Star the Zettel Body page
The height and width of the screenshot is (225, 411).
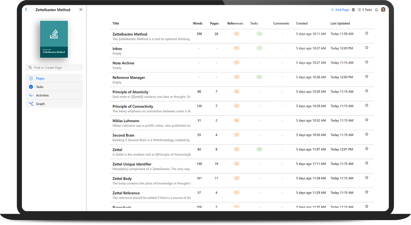pyautogui.click(x=367, y=178)
